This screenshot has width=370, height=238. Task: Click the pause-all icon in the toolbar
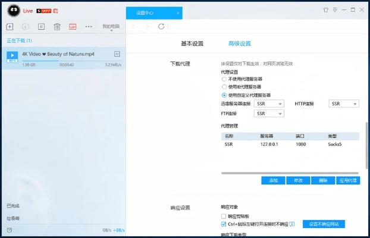pyautogui.click(x=41, y=26)
